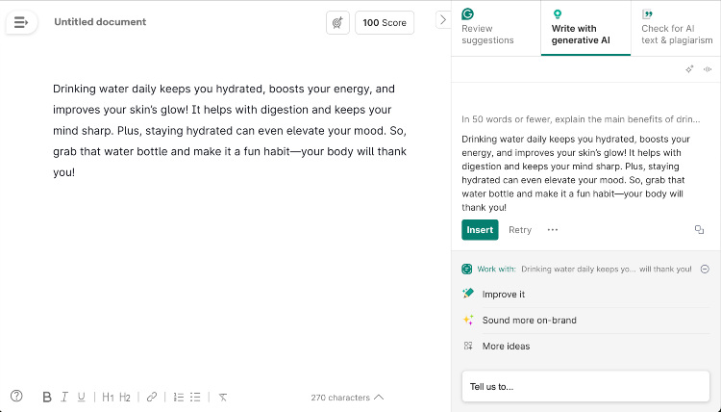Open the goals target icon
The width and height of the screenshot is (721, 412).
pos(337,22)
